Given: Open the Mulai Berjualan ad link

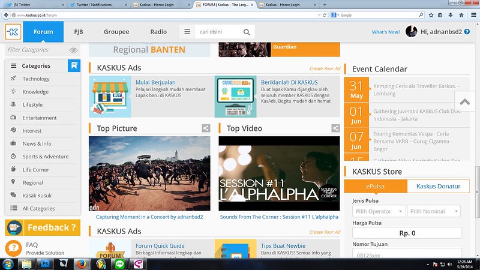Looking at the screenshot, I should pyautogui.click(x=155, y=82).
